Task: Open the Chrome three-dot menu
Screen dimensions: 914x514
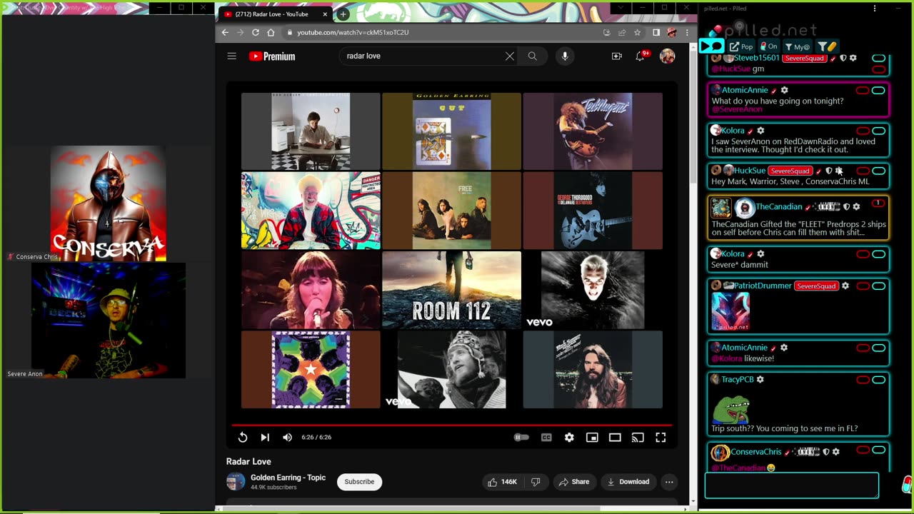Action: point(687,32)
